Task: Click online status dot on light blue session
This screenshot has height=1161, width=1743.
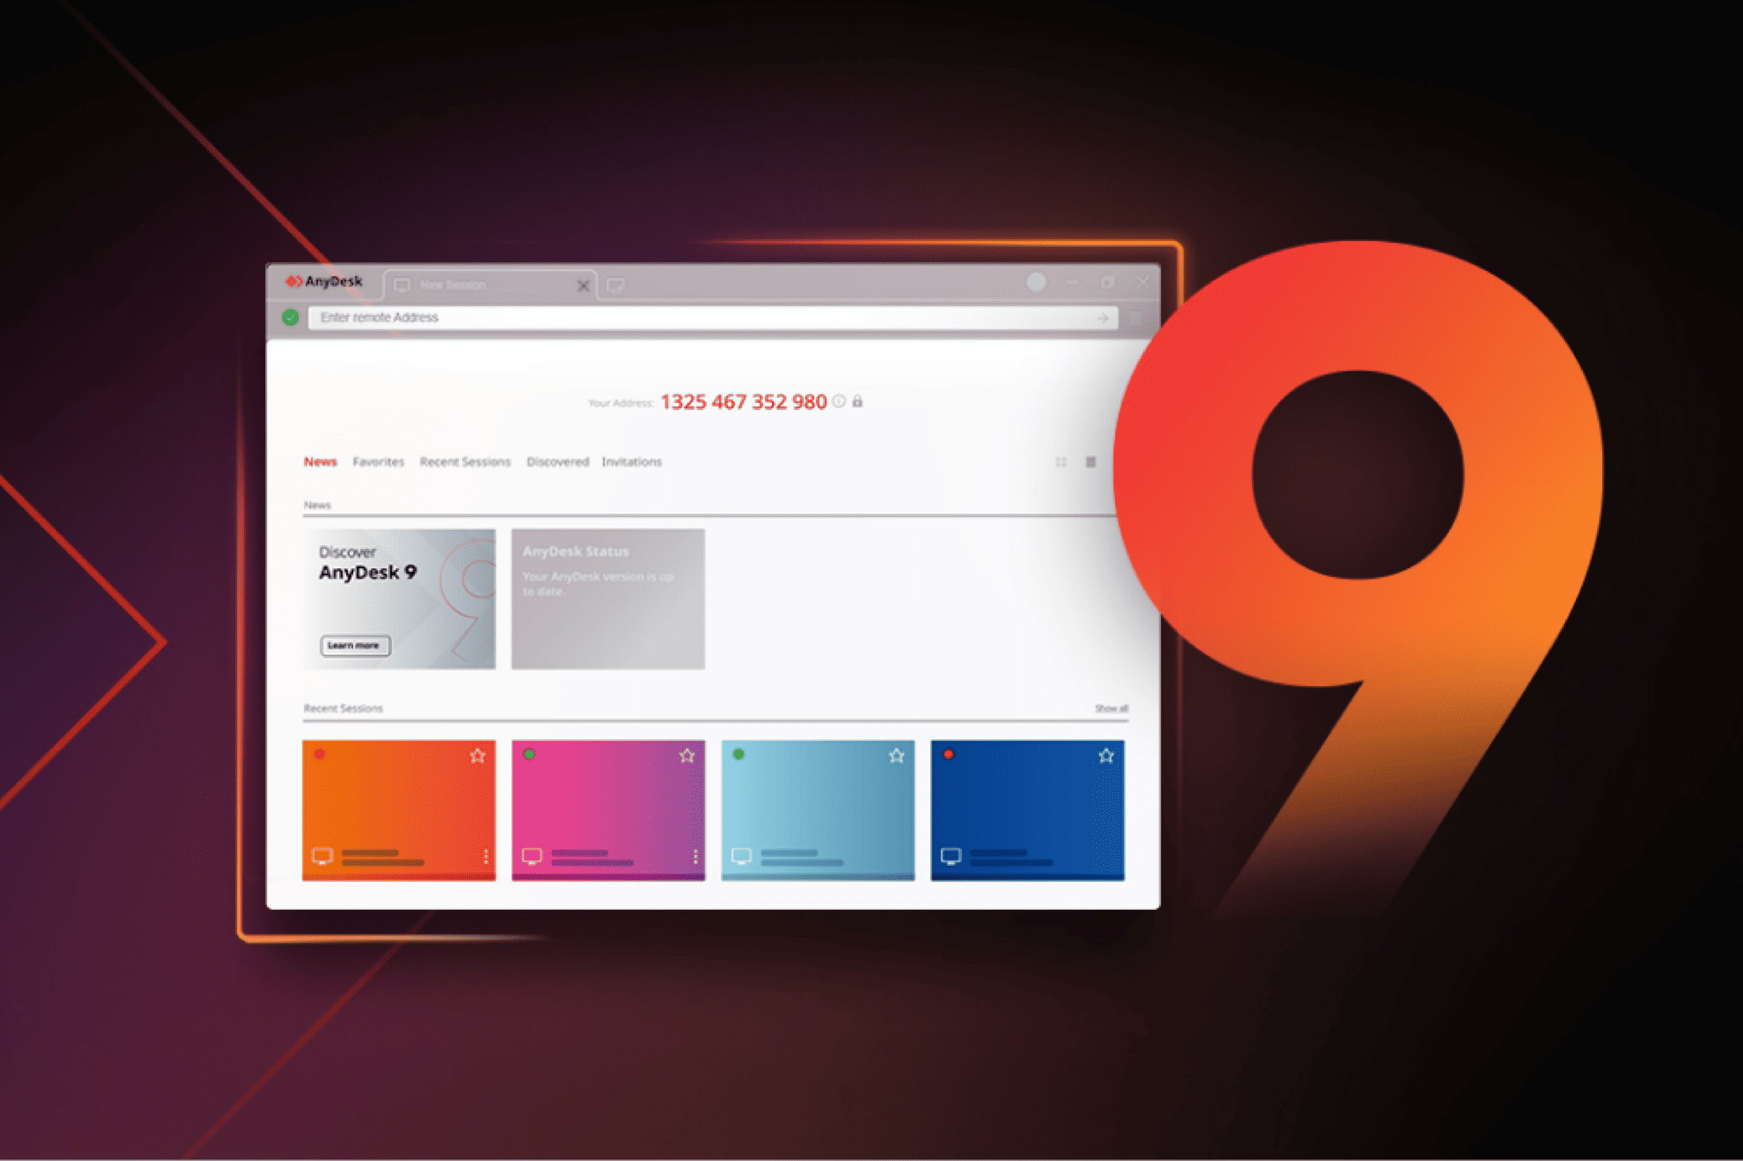Action: click(738, 754)
